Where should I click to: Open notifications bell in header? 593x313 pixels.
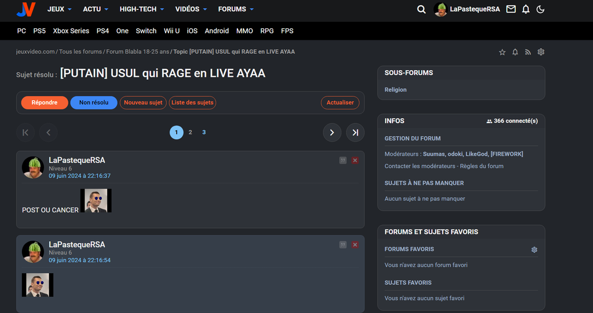pos(526,9)
